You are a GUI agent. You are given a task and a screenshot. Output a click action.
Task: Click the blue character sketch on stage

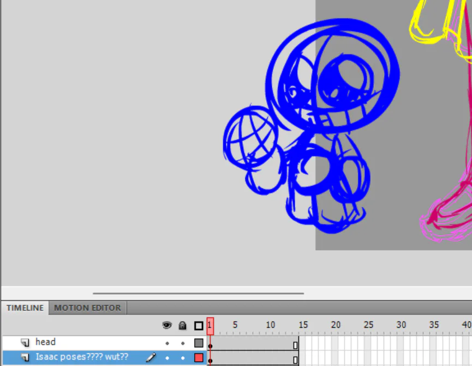(x=311, y=126)
